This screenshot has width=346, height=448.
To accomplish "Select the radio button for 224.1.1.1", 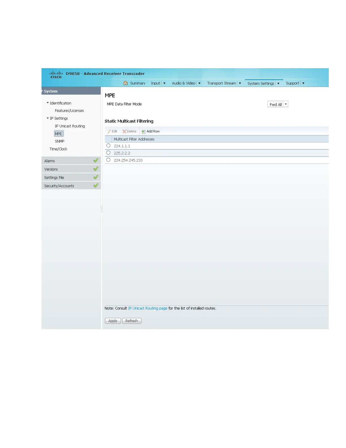I will 108,146.
